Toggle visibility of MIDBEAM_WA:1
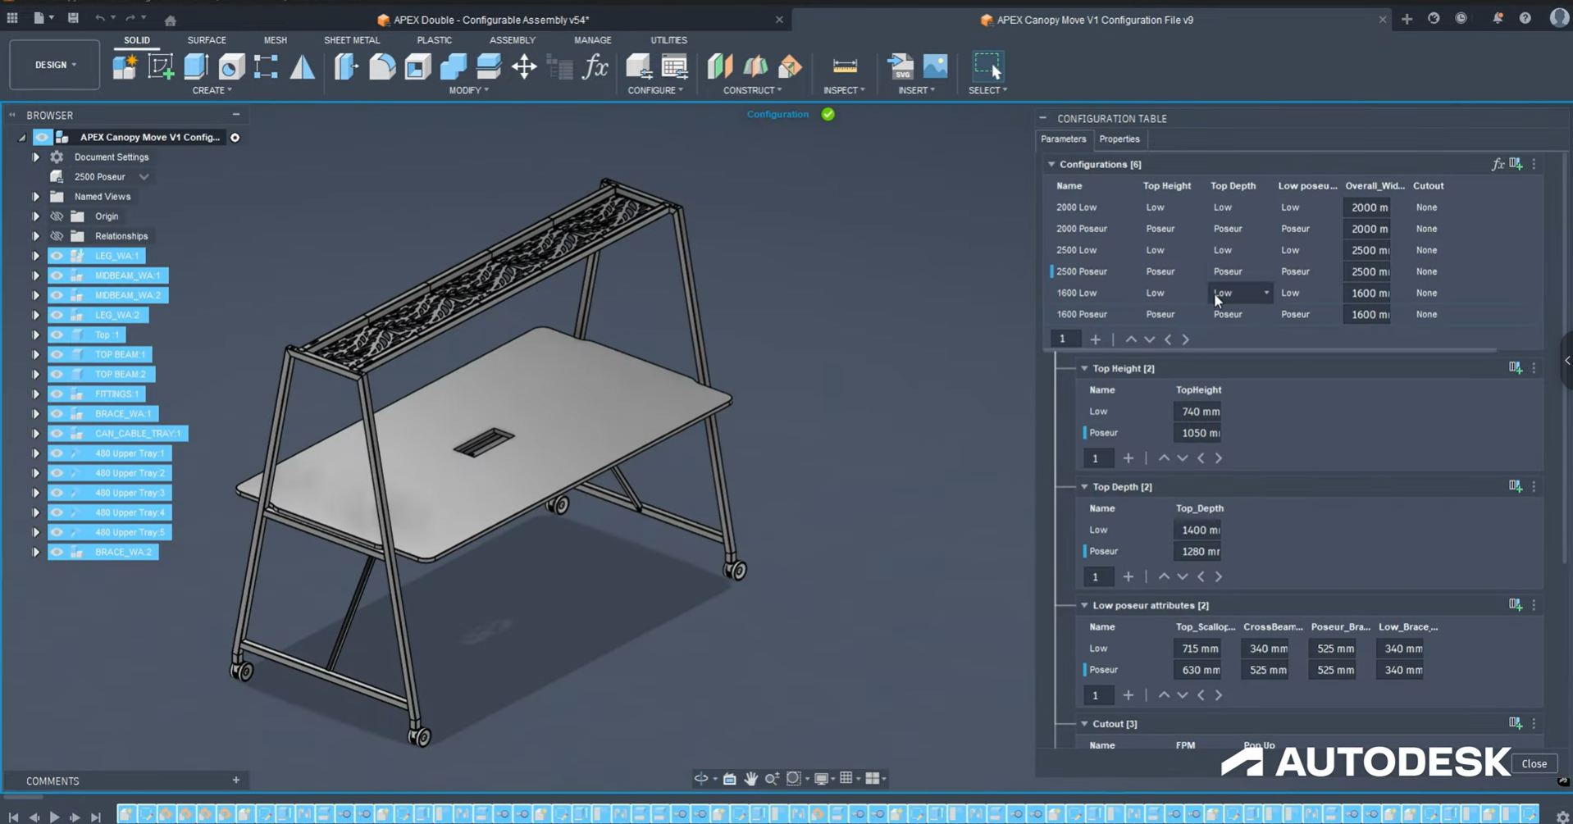Viewport: 1573px width, 824px height. pyautogui.click(x=57, y=275)
